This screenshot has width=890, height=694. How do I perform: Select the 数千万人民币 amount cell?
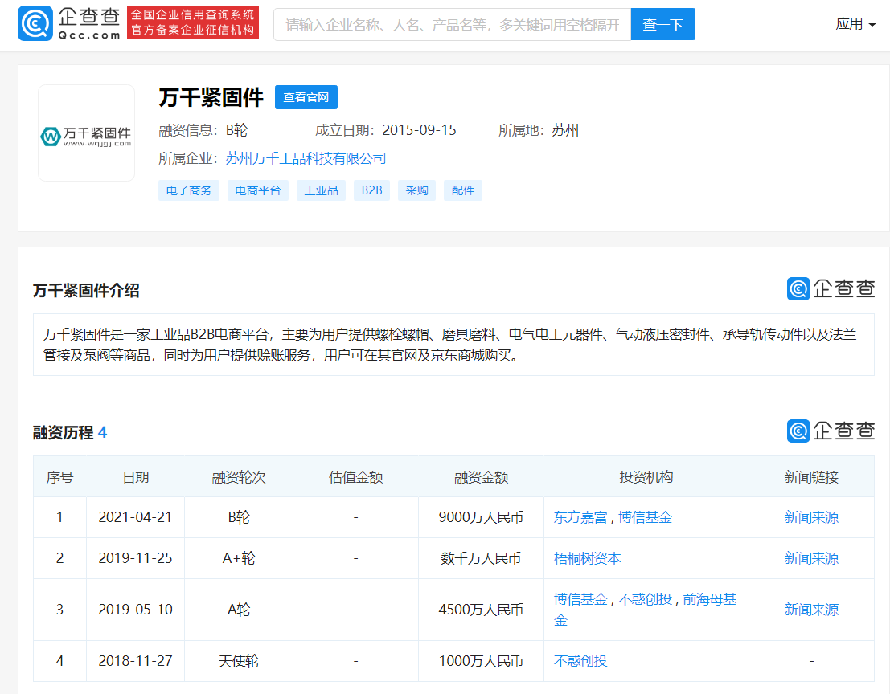[x=481, y=558]
